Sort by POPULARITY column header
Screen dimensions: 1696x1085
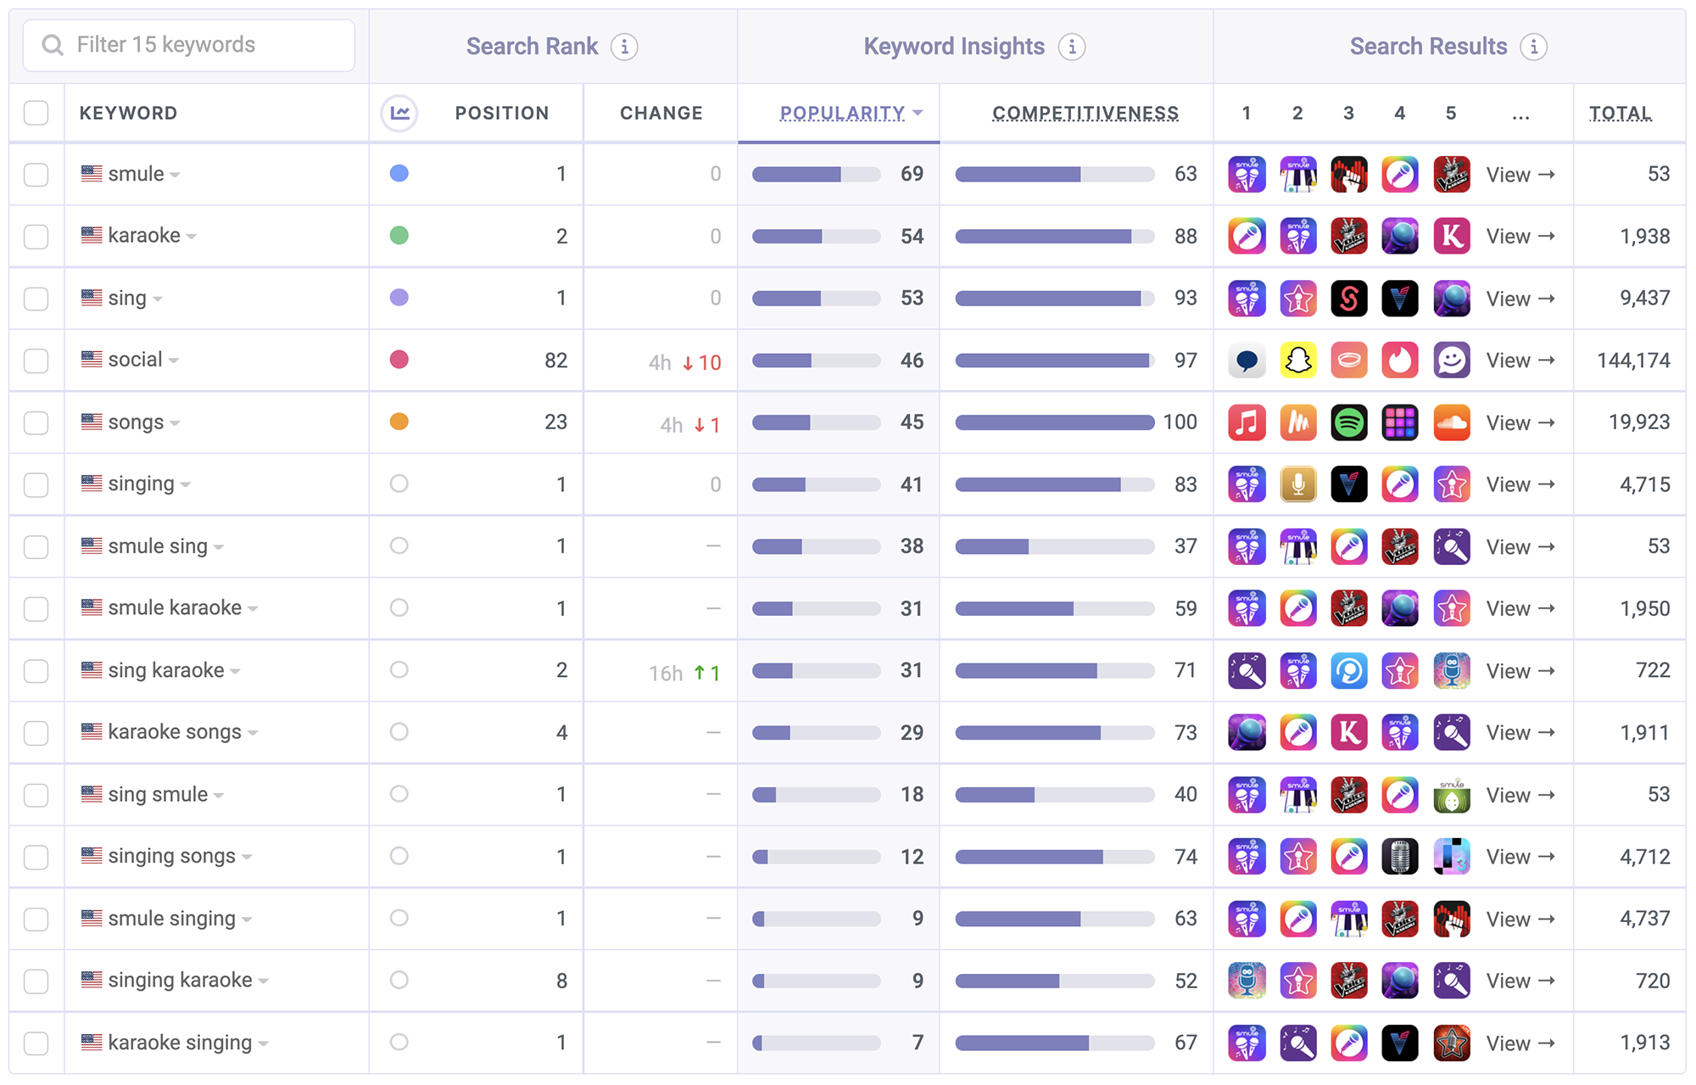tap(843, 113)
